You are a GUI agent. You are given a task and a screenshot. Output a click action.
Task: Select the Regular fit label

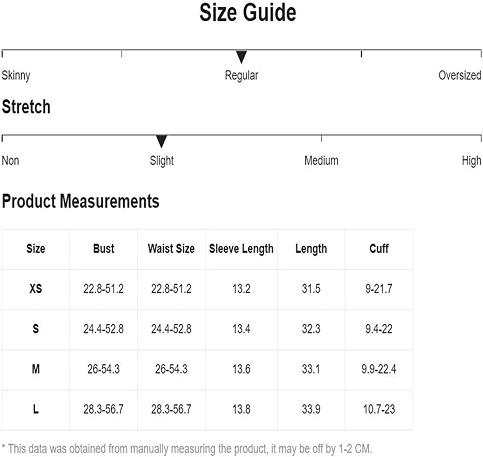(241, 75)
